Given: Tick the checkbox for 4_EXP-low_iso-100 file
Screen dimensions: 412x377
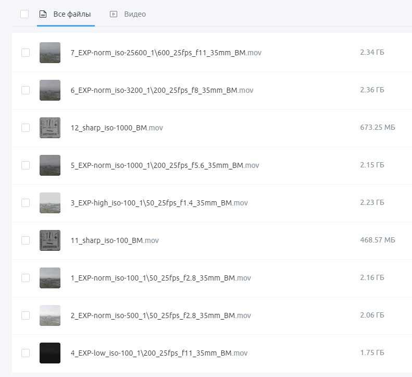Looking at the screenshot, I should pyautogui.click(x=26, y=353).
